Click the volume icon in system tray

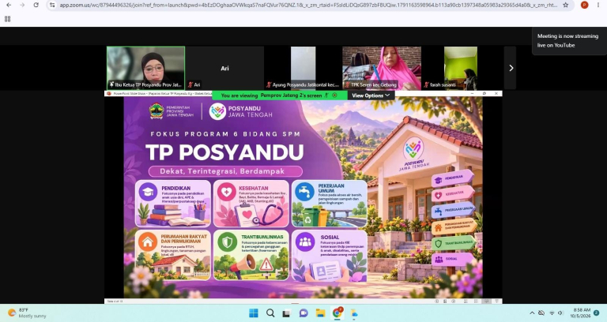pyautogui.click(x=560, y=313)
